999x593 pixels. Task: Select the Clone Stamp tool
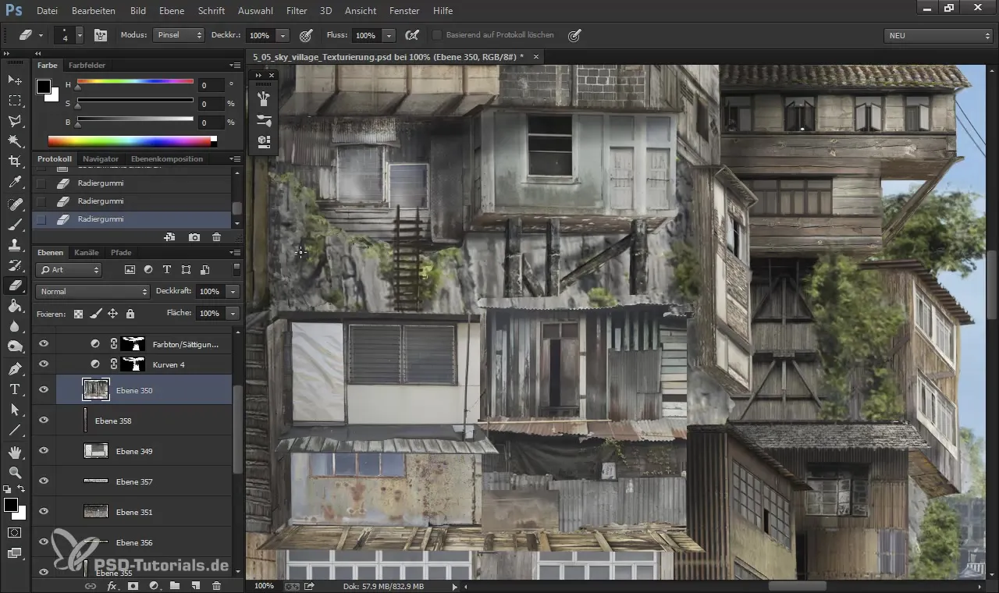(15, 245)
